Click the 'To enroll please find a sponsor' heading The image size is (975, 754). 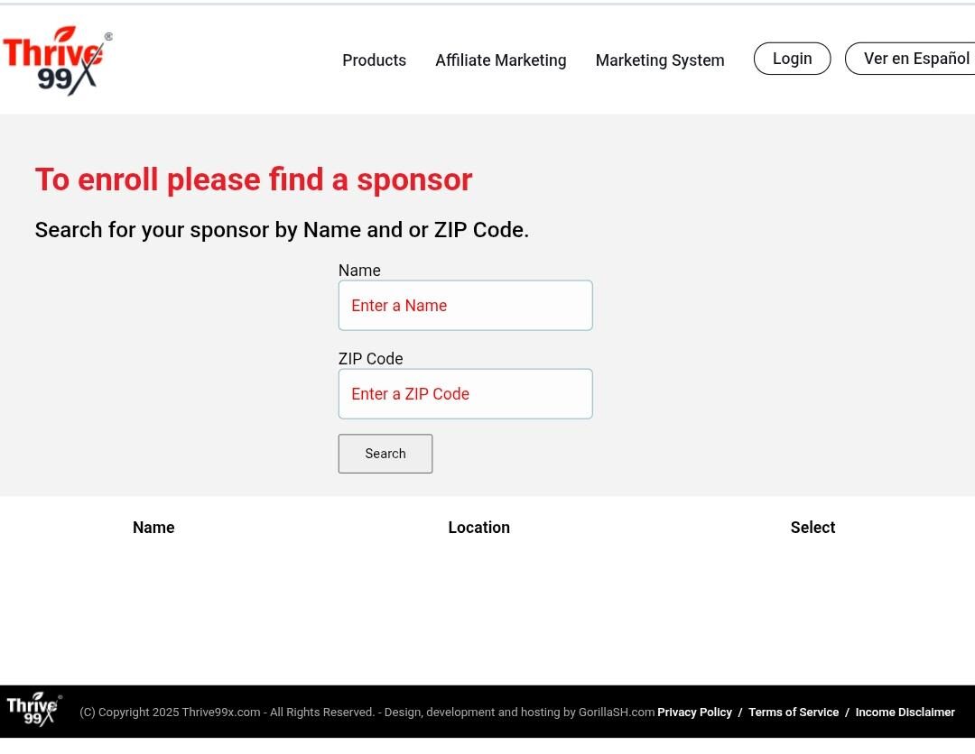(254, 179)
